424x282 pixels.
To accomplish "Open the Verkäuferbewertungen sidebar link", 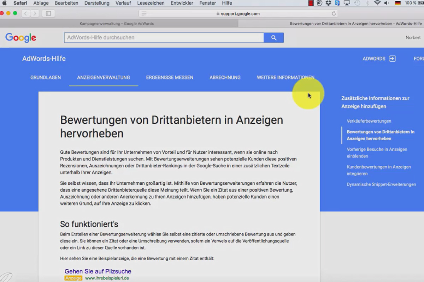I will tap(369, 121).
